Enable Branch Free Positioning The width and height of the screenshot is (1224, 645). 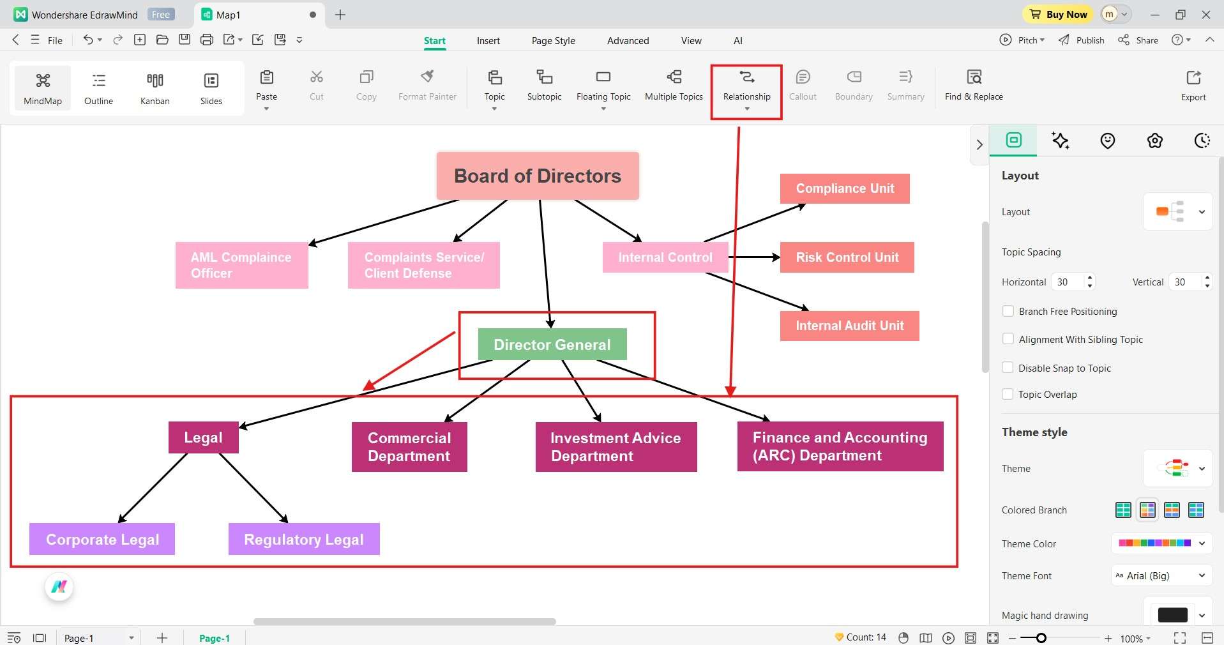[1008, 311]
